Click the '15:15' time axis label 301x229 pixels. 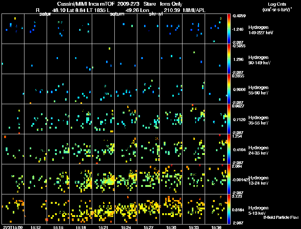58,227
